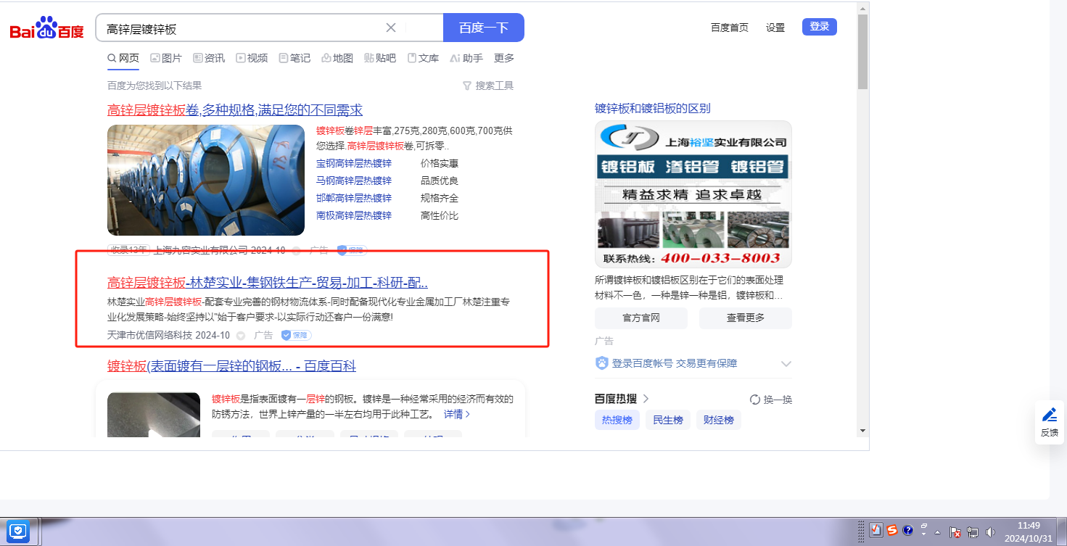Open the 邯郸高锌层热镀锌 link
This screenshot has height=546, width=1067.
(354, 198)
